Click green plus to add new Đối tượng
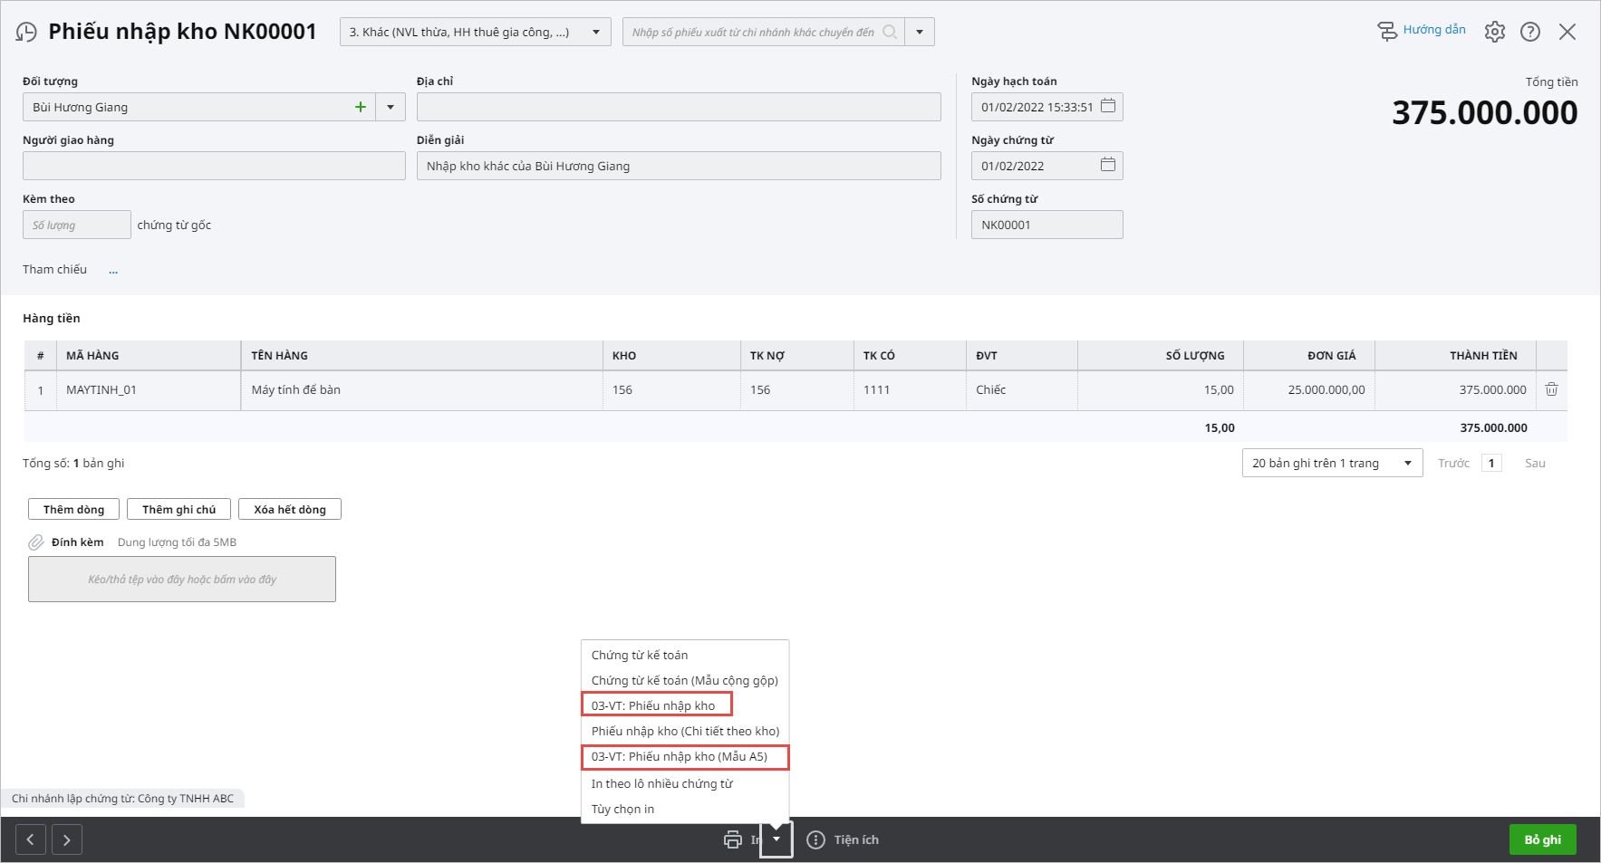This screenshot has width=1601, height=863. (x=361, y=107)
